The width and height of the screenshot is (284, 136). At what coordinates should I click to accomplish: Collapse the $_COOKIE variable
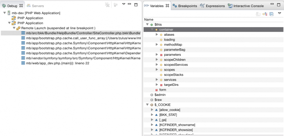(147, 105)
